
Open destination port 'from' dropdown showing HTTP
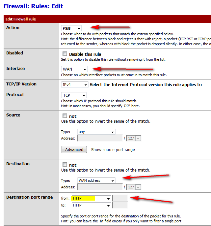point(91,199)
